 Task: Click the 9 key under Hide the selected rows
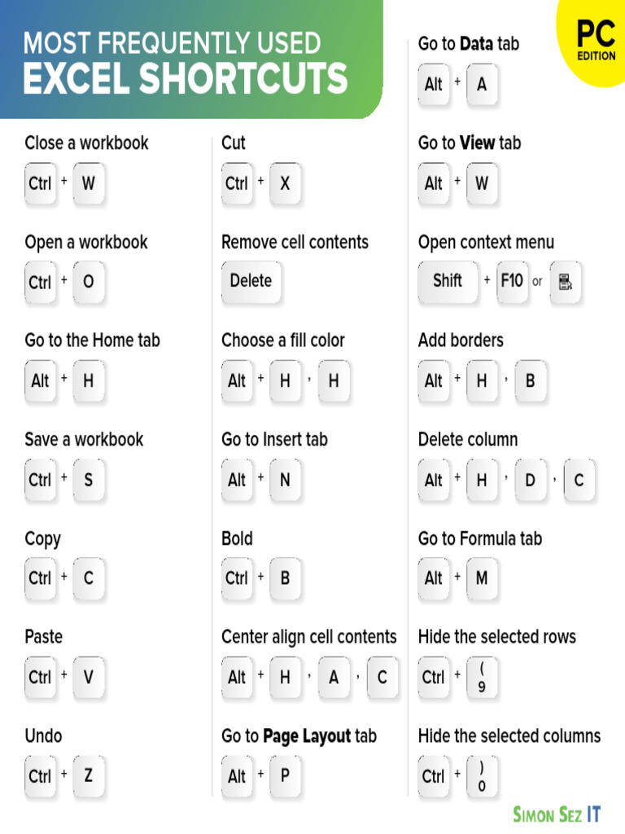click(482, 678)
